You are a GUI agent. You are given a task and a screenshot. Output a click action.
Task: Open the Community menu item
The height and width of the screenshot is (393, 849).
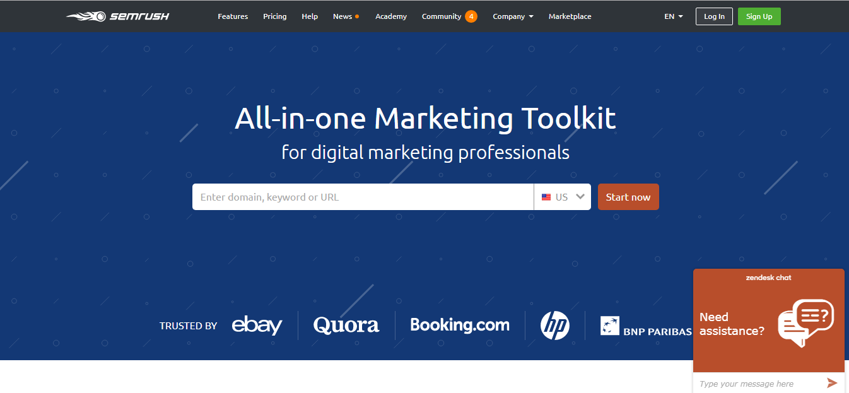click(442, 16)
